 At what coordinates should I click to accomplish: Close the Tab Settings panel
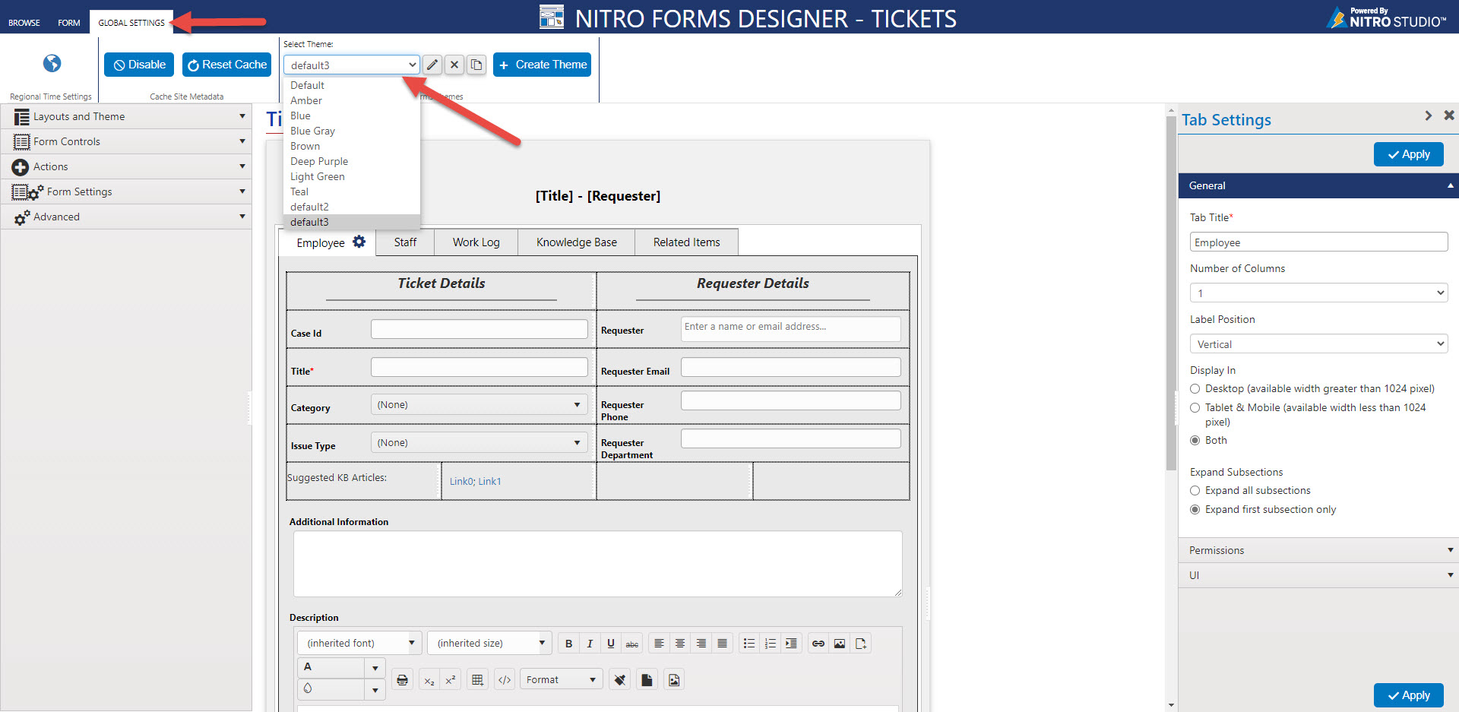pos(1449,116)
